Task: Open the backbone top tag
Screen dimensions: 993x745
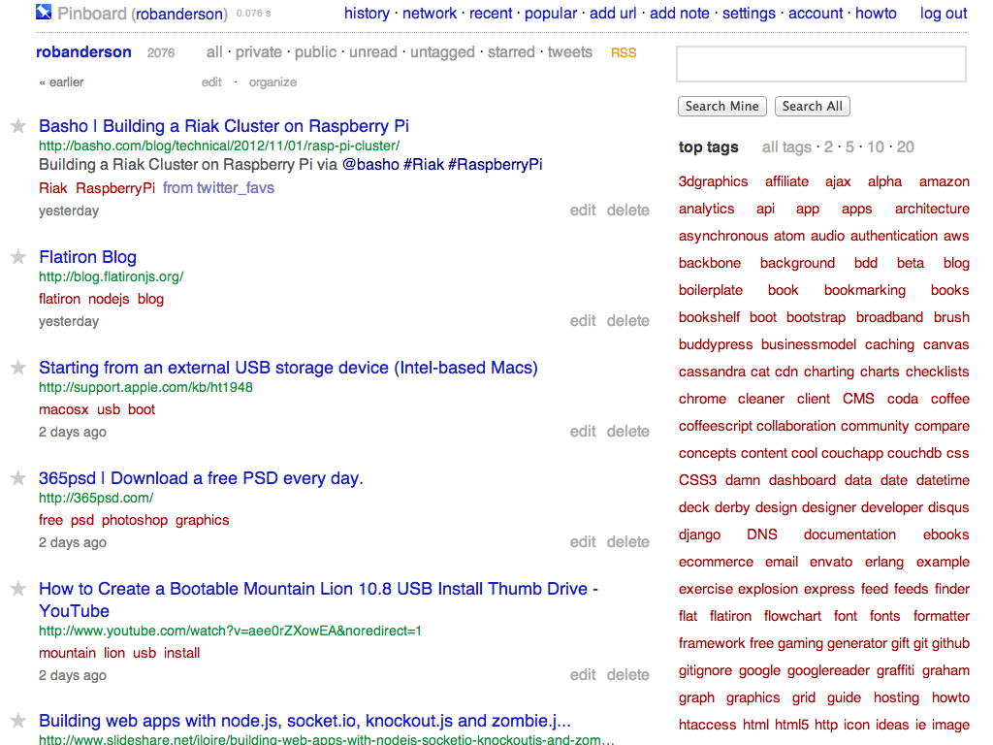Action: (709, 263)
